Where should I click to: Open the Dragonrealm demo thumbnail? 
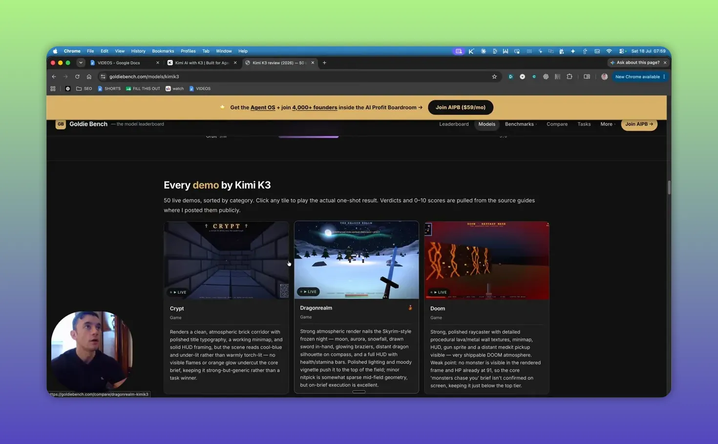tap(357, 260)
